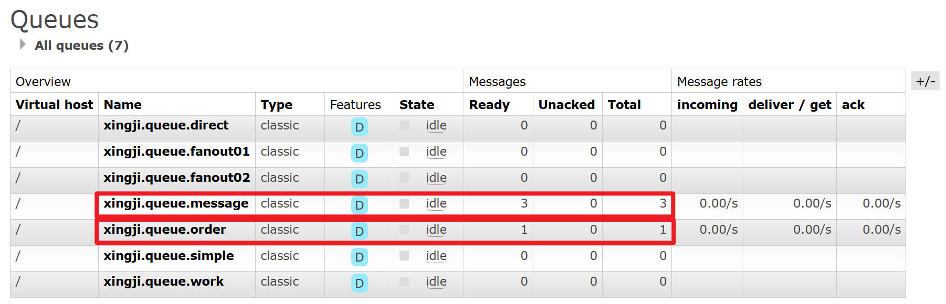Viewport: 946px width, 304px height.
Task: Sort by the Total messages column
Action: click(x=624, y=105)
